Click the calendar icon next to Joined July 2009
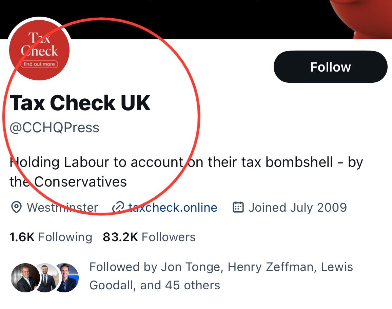This screenshot has height=309, width=392. coord(238,207)
